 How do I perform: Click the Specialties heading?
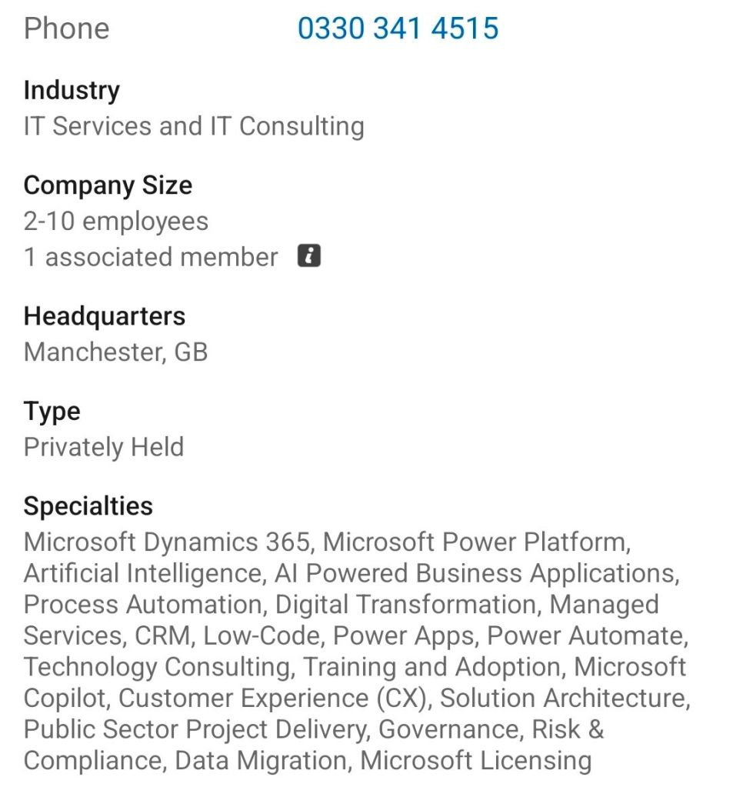click(88, 506)
